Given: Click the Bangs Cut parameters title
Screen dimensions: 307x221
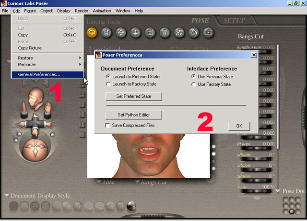Looking at the screenshot, I should pyautogui.click(x=250, y=36).
